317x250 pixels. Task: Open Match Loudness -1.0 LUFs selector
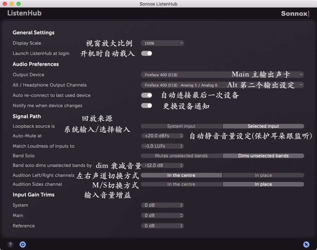click(x=163, y=146)
